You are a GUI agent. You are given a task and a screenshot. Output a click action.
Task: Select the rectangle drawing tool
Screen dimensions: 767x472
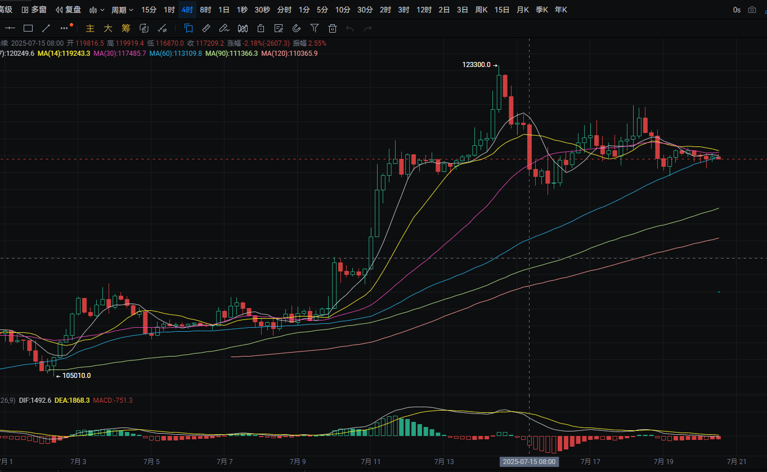pos(28,28)
